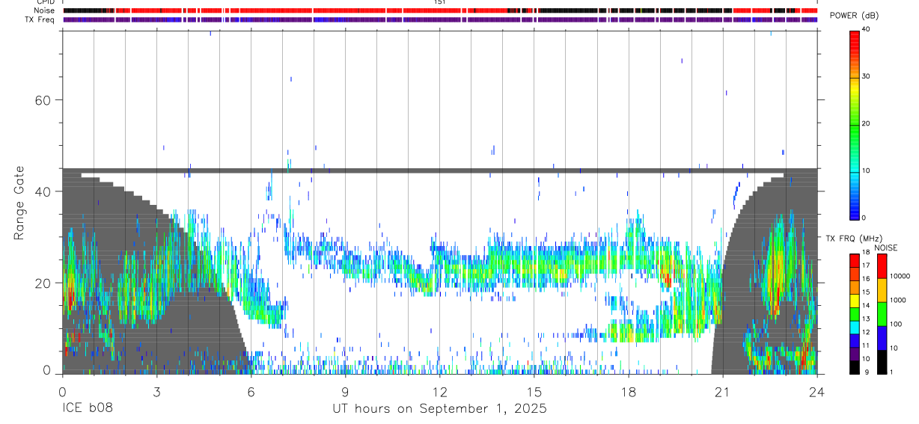Click the 14 MHz frequency legend label
This screenshot has height=424, width=919.
click(x=867, y=305)
